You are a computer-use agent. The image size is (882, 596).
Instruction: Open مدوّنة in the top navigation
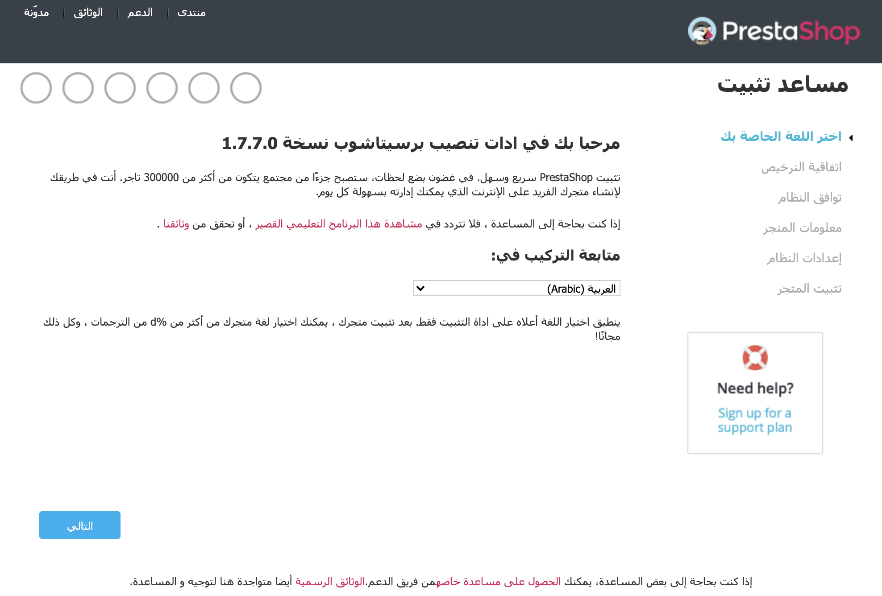click(x=37, y=12)
